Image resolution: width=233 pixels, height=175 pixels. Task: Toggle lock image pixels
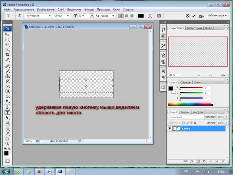pyautogui.click(x=188, y=123)
